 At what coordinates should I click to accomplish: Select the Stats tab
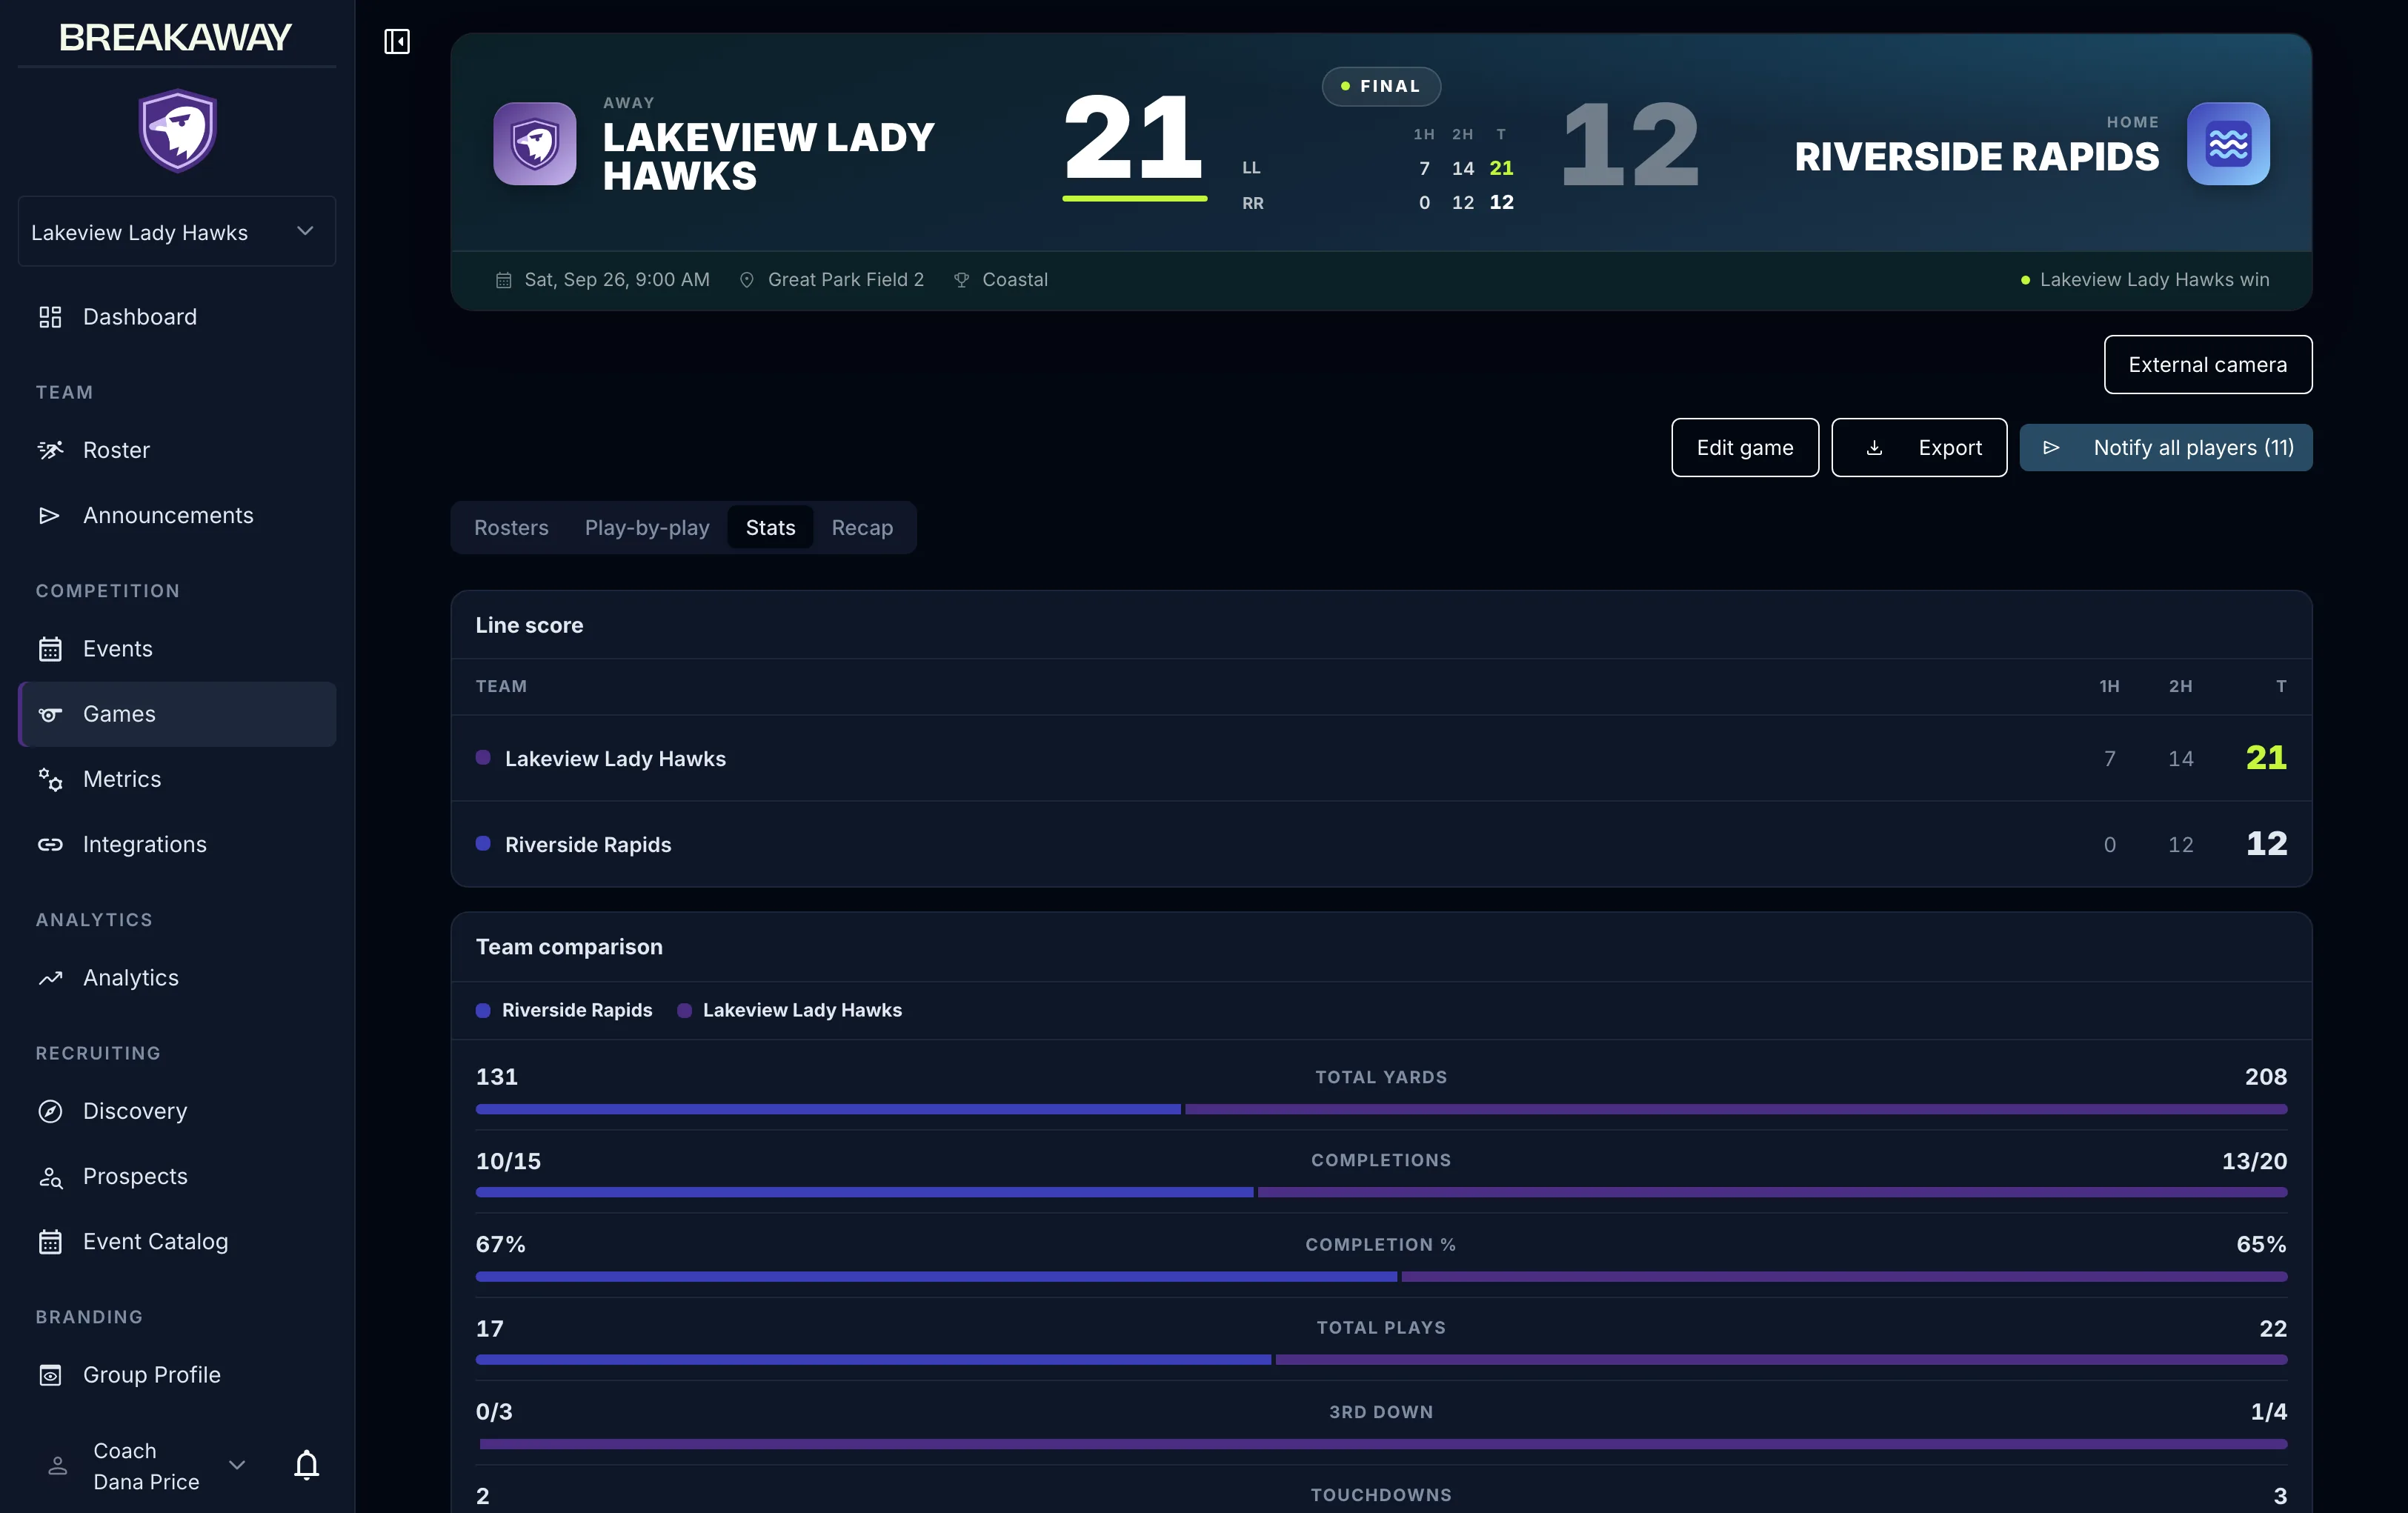coord(770,527)
